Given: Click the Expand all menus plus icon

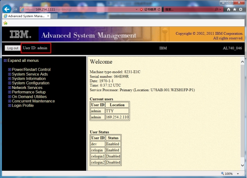Looking at the screenshot, I should tap(5, 61).
